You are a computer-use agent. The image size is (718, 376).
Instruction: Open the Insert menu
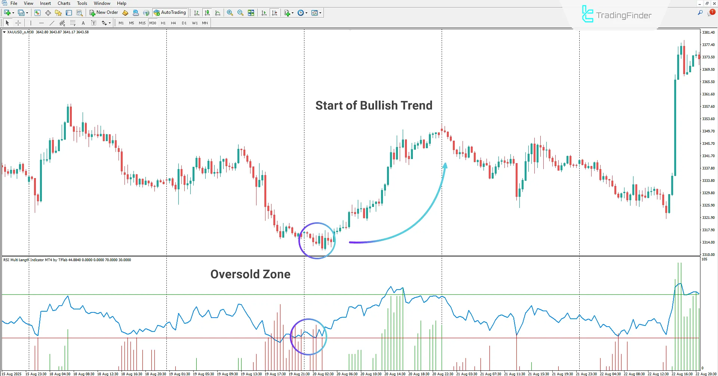point(45,3)
